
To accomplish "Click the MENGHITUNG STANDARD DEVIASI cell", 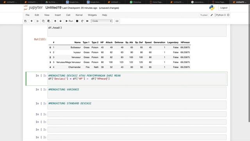I will pos(137,105).
